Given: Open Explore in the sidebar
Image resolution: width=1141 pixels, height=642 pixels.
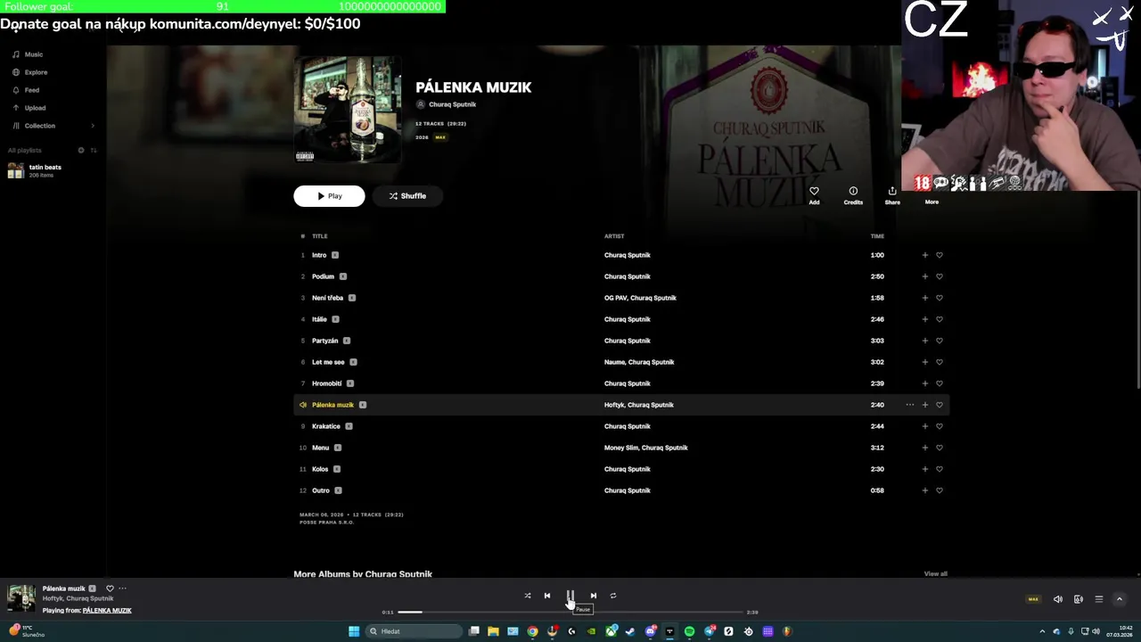Looking at the screenshot, I should point(36,72).
